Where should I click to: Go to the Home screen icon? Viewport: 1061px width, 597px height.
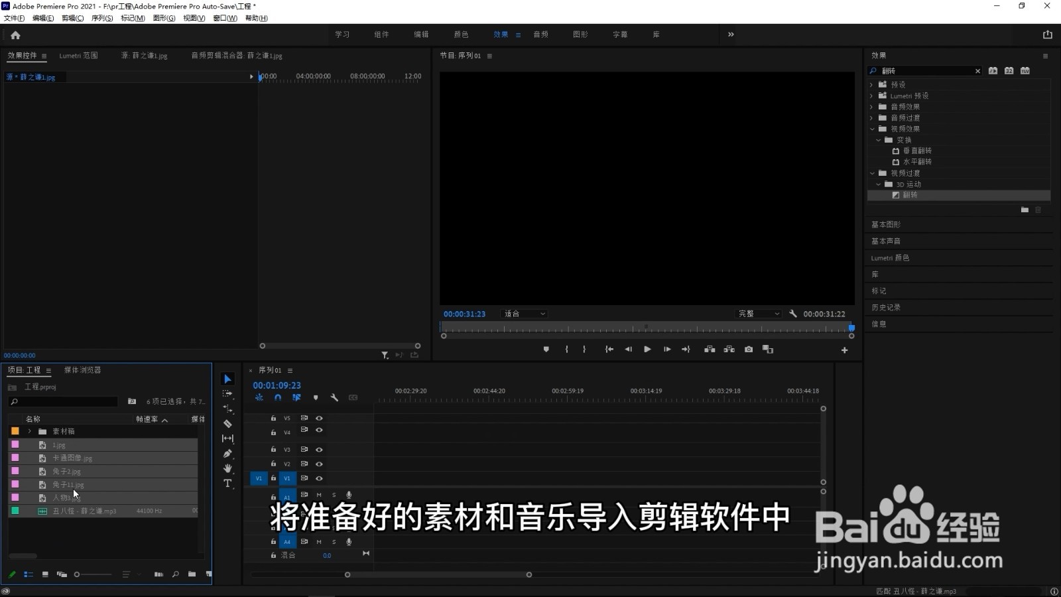tap(15, 35)
